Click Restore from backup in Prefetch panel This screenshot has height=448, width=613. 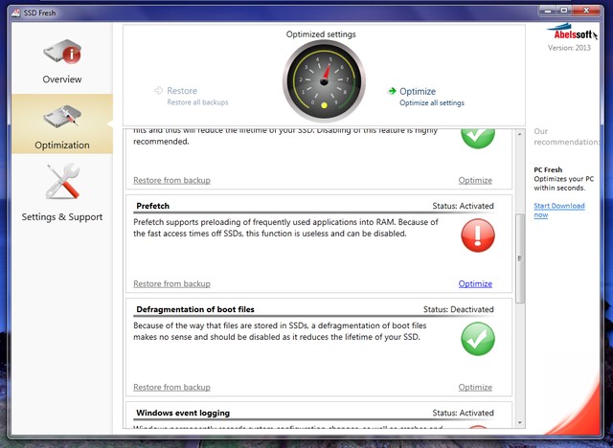pyautogui.click(x=171, y=284)
